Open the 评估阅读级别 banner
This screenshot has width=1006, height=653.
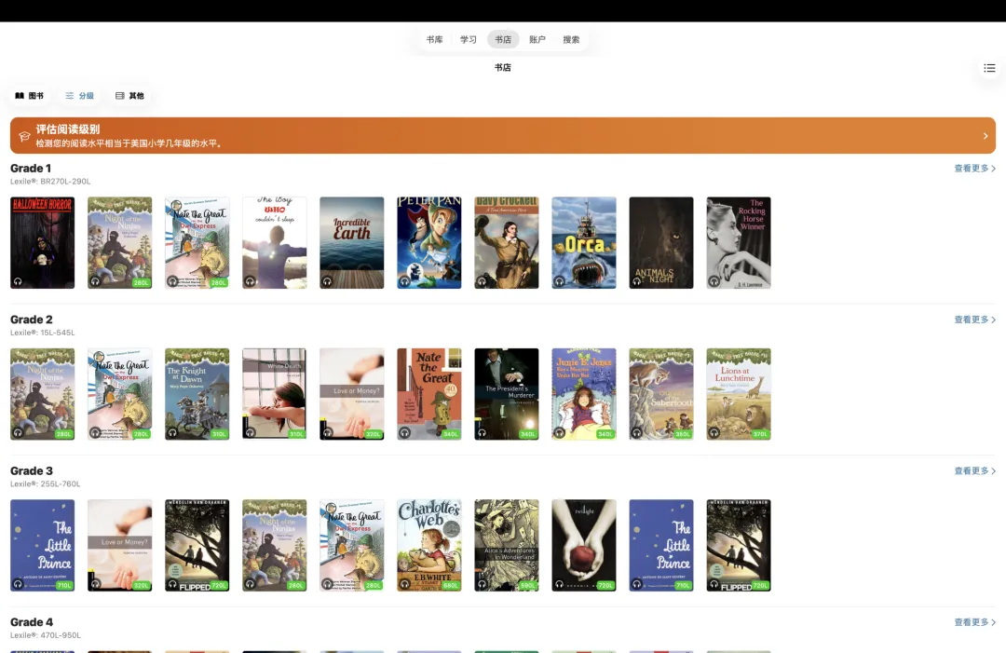click(x=503, y=135)
